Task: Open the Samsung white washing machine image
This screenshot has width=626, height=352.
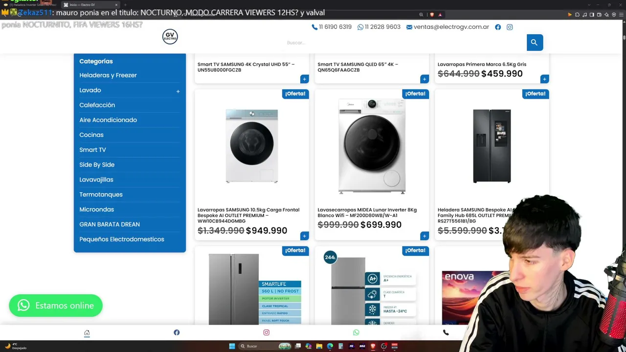Action: pos(252,146)
